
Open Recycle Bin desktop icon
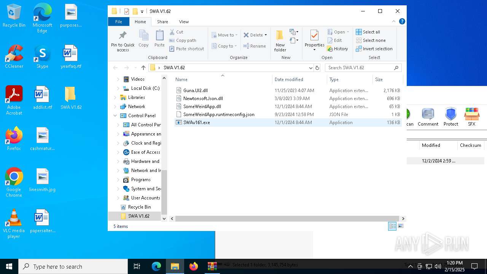pos(14,16)
